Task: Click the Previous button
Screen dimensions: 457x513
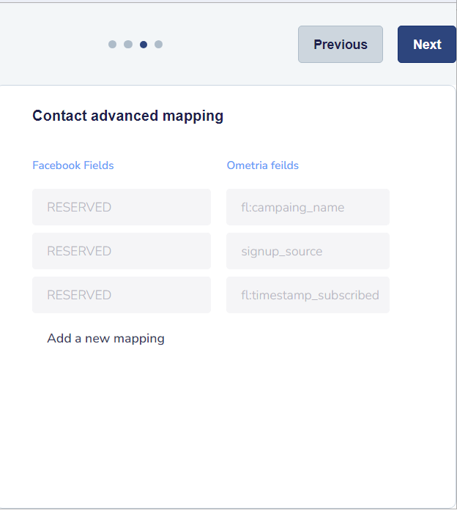Action: [x=340, y=44]
